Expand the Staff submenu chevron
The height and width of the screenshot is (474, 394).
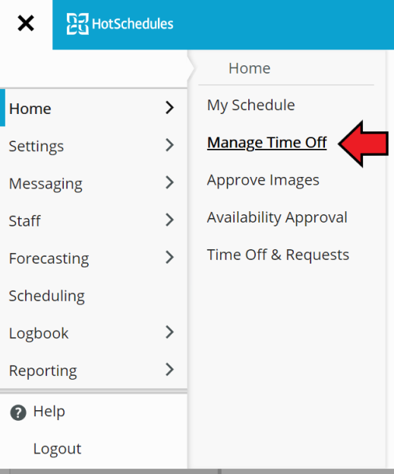pyautogui.click(x=170, y=220)
